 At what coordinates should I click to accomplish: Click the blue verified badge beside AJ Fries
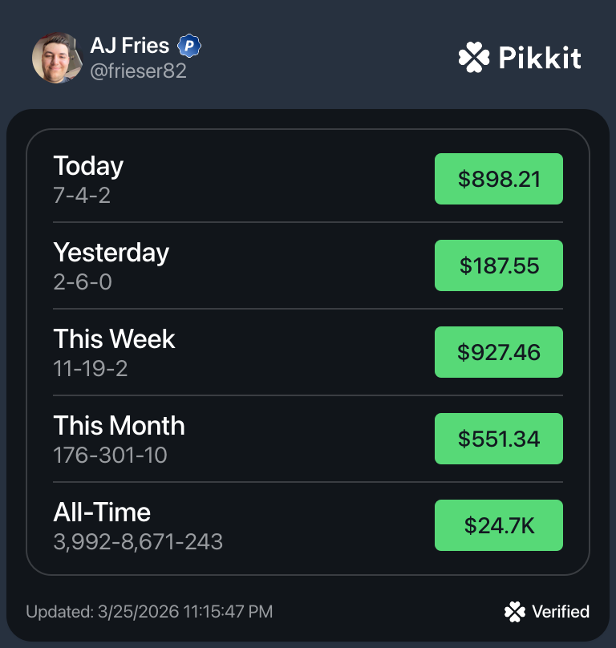point(188,47)
